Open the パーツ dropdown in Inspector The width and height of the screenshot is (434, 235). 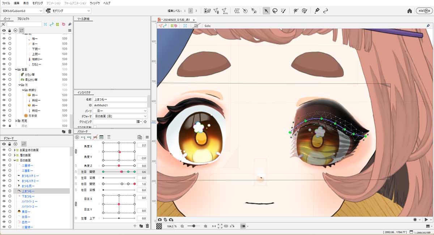click(120, 110)
